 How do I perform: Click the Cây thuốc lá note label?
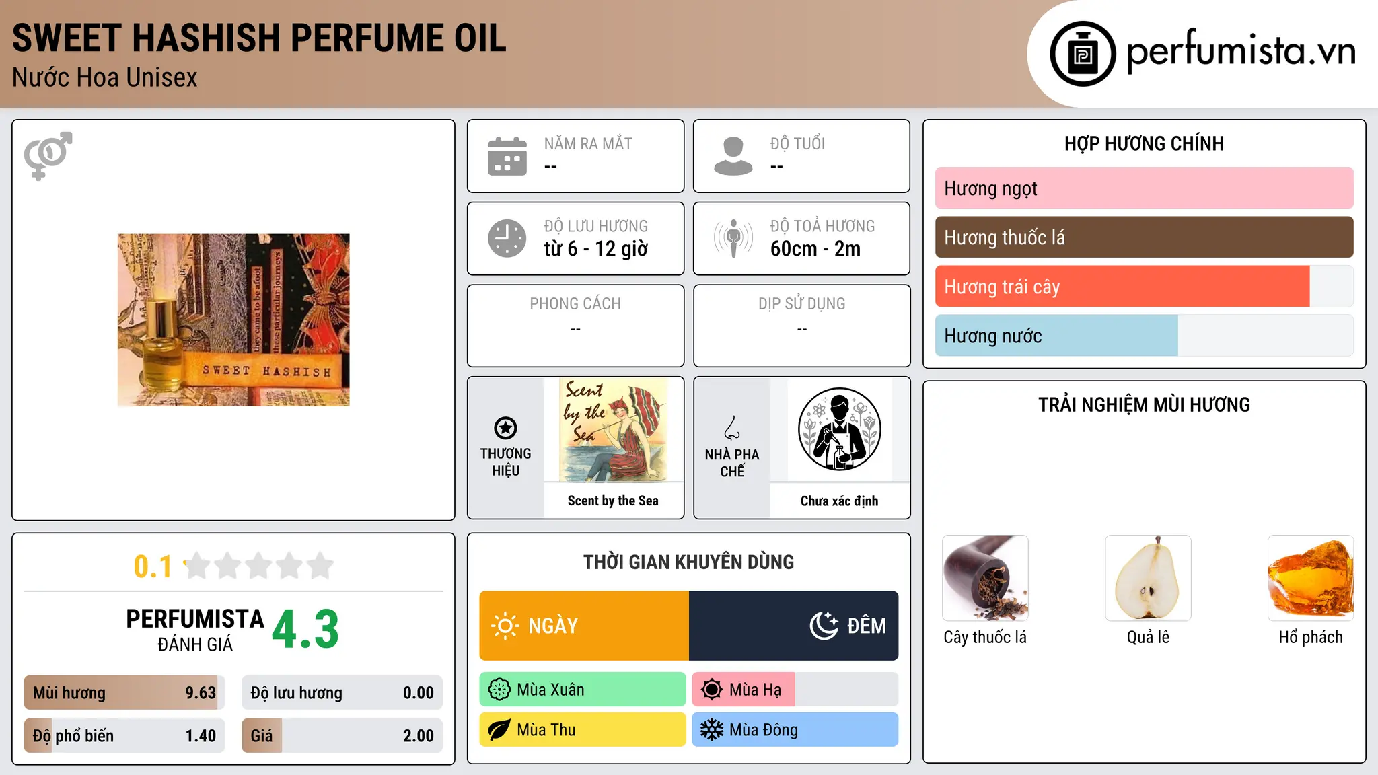pyautogui.click(x=985, y=638)
